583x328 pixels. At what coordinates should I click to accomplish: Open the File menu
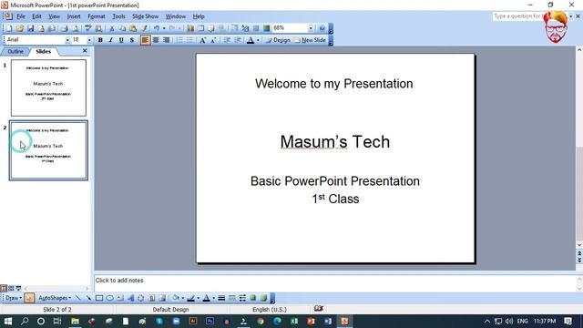[x=21, y=16]
